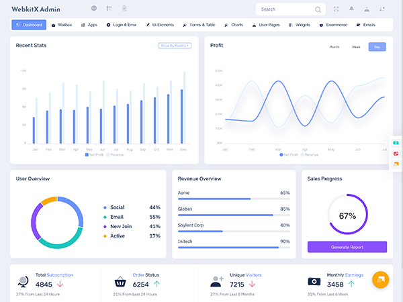Click the Generate Report button

[347, 247]
